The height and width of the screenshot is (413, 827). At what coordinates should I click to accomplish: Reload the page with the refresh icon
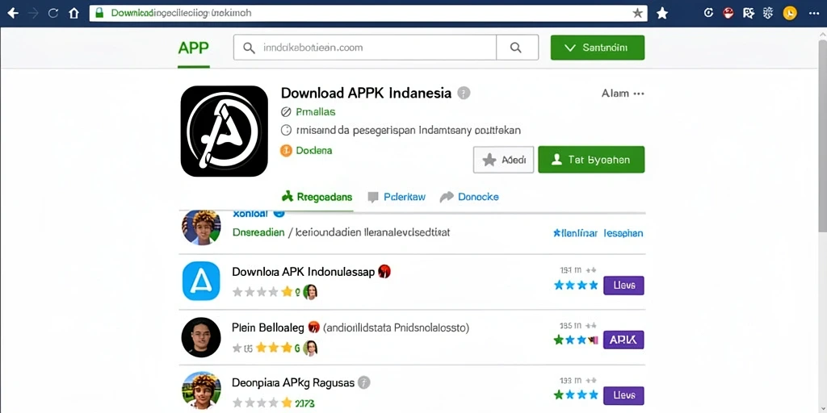pyautogui.click(x=52, y=13)
